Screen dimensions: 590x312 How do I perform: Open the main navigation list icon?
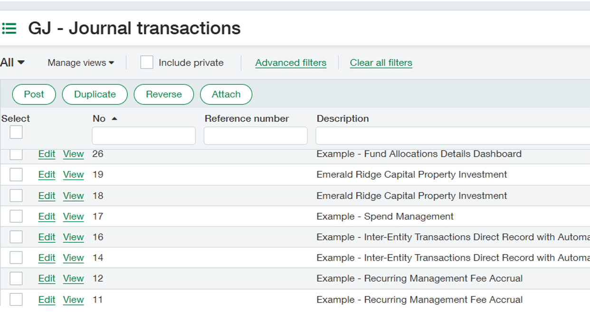[9, 29]
